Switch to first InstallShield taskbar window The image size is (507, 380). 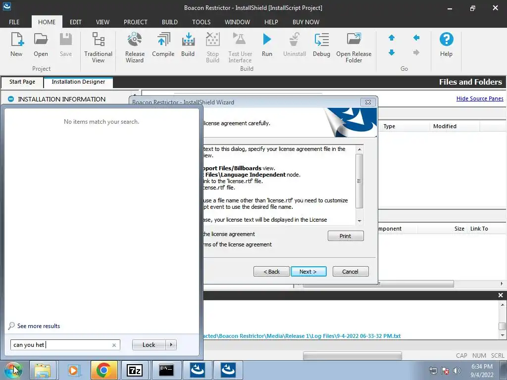click(197, 370)
